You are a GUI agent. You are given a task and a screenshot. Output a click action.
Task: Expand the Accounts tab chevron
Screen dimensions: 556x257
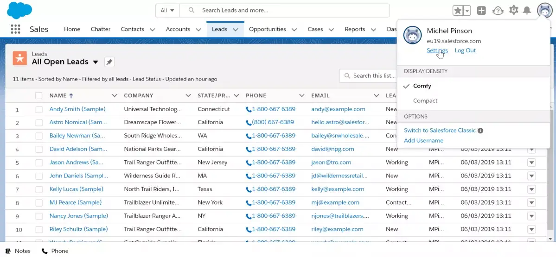tap(198, 30)
